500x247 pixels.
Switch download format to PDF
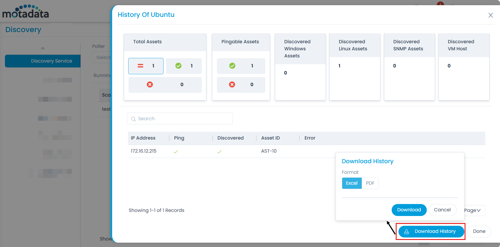(370, 183)
